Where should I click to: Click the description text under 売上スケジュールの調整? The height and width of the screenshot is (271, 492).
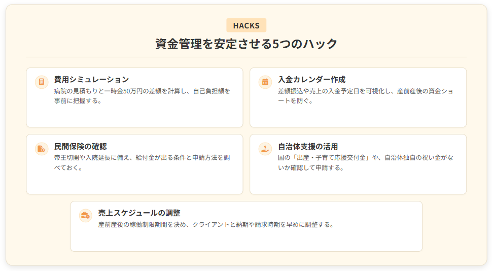(x=216, y=224)
